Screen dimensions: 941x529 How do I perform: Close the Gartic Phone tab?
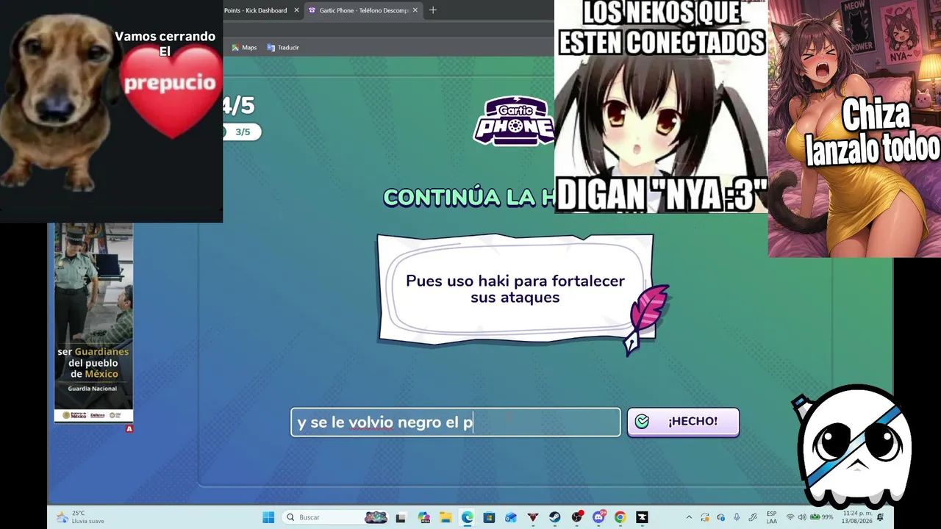[x=415, y=10]
